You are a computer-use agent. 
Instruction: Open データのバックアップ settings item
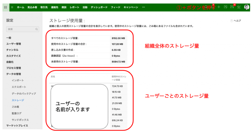[24, 94]
